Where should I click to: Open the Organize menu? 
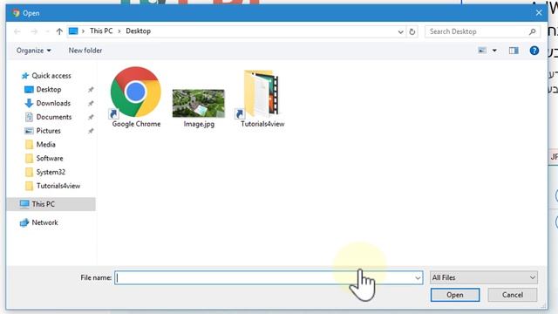click(33, 51)
